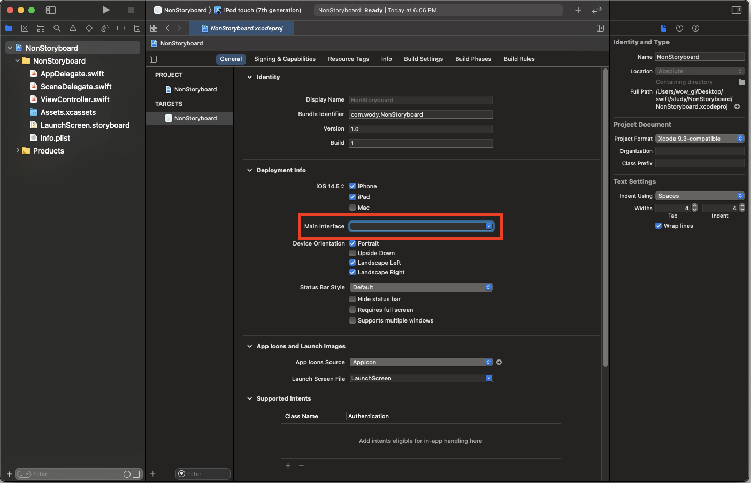Open the Issue navigator warning icon

(73, 28)
